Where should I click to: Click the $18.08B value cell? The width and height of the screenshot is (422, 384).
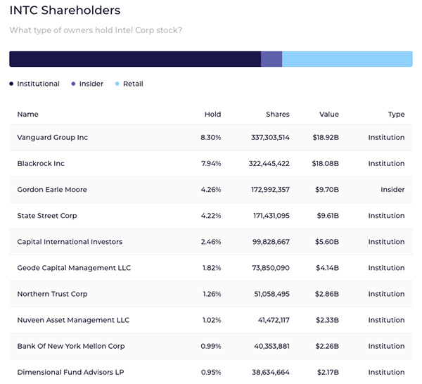coord(326,164)
